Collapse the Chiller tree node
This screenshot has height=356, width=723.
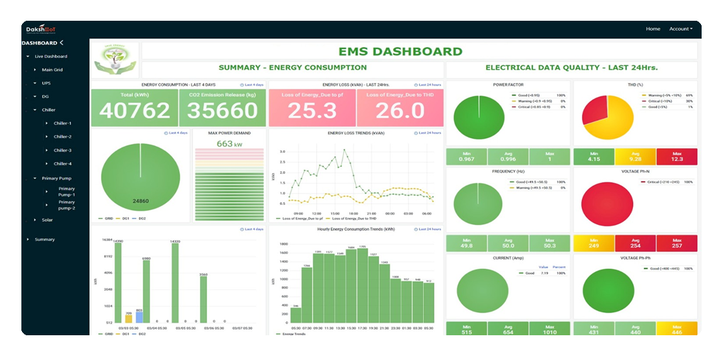[x=35, y=110]
